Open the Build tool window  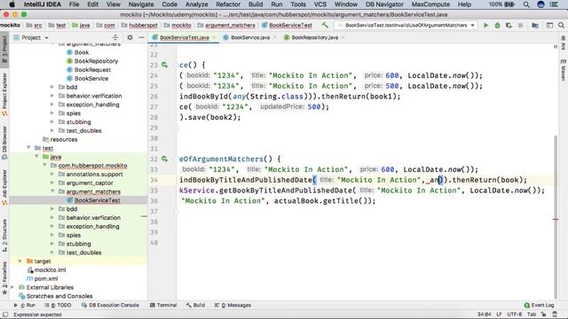(x=195, y=305)
